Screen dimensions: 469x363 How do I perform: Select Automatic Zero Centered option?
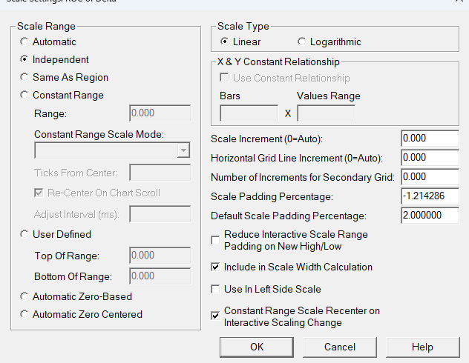click(x=24, y=314)
